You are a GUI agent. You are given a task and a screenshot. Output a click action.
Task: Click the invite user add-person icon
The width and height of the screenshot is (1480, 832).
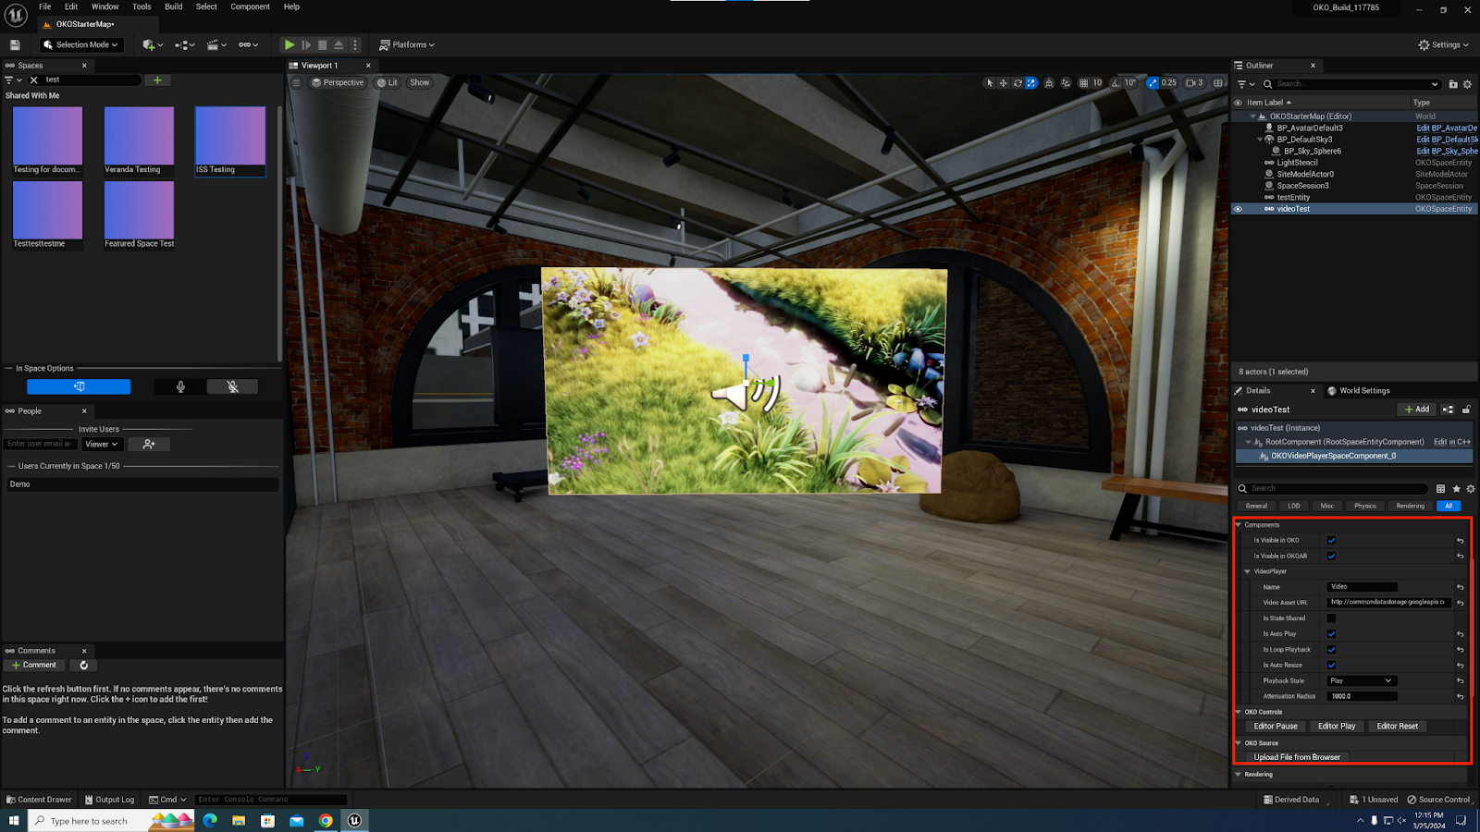pyautogui.click(x=149, y=445)
